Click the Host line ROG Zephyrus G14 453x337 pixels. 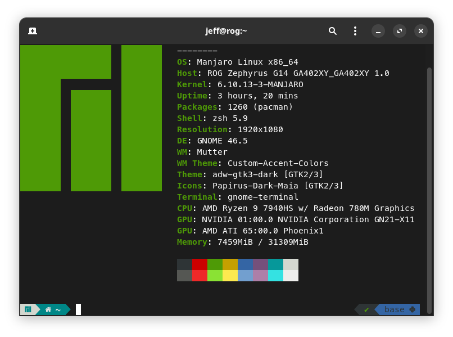coord(283,73)
